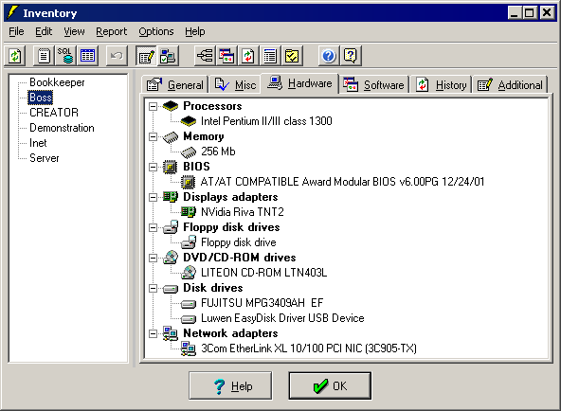Open the Edit menu

pos(44,31)
